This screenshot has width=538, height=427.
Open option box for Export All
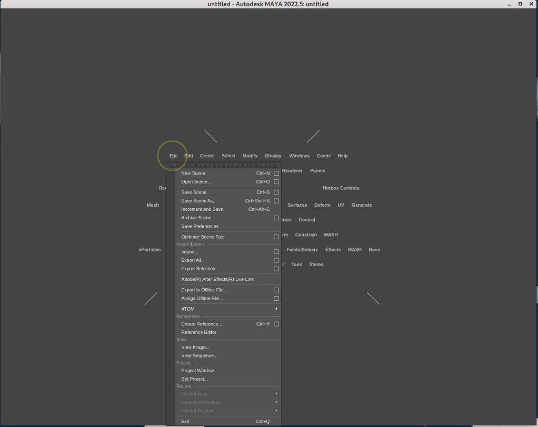coord(276,260)
